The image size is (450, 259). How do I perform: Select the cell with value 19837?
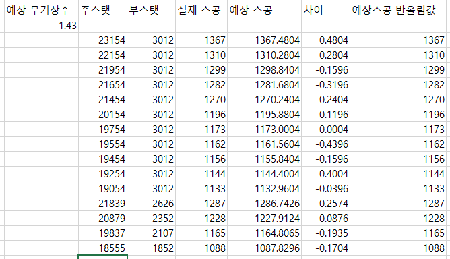pyautogui.click(x=103, y=233)
